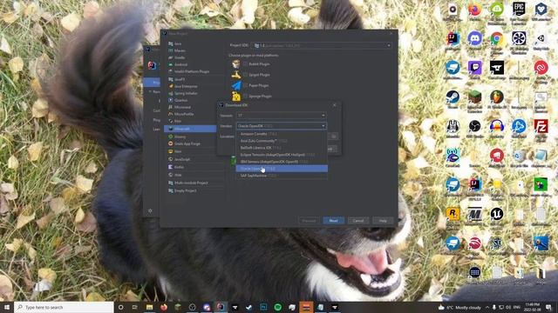
Task: Enable the Paper Plugin checkbox
Action: point(245,85)
